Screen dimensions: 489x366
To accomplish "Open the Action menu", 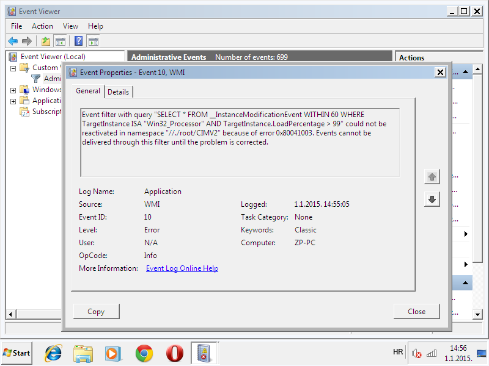I will pos(42,26).
